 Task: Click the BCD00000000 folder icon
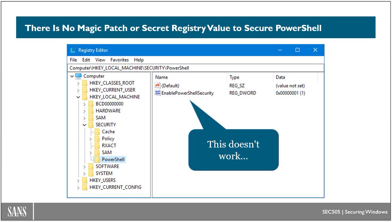click(x=91, y=104)
